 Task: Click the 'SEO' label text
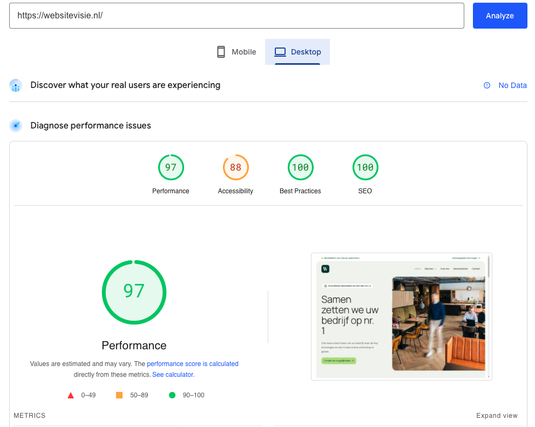365,191
